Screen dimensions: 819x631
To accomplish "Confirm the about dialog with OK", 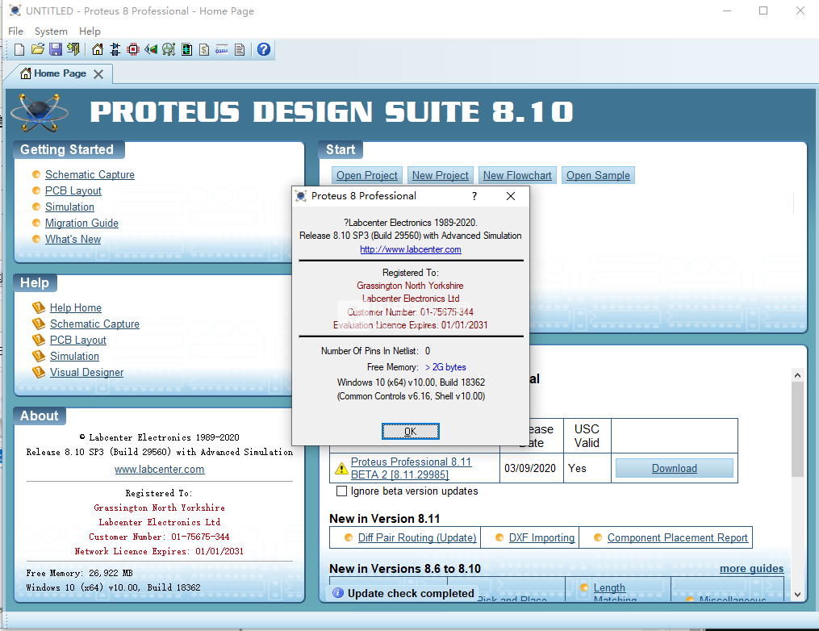I will [411, 432].
